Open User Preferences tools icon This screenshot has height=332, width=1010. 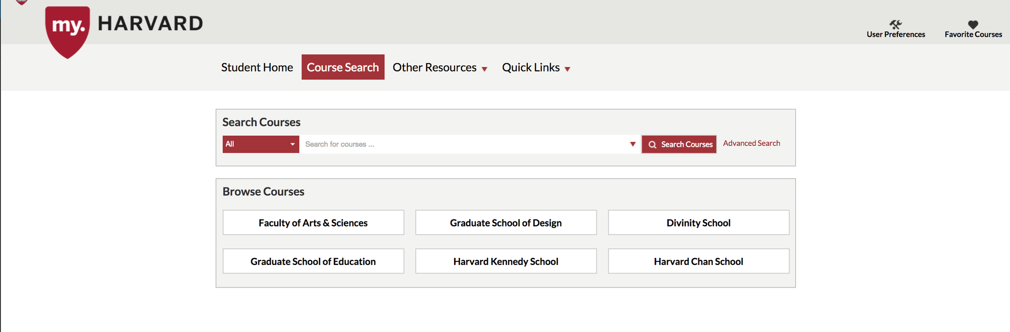pyautogui.click(x=895, y=24)
